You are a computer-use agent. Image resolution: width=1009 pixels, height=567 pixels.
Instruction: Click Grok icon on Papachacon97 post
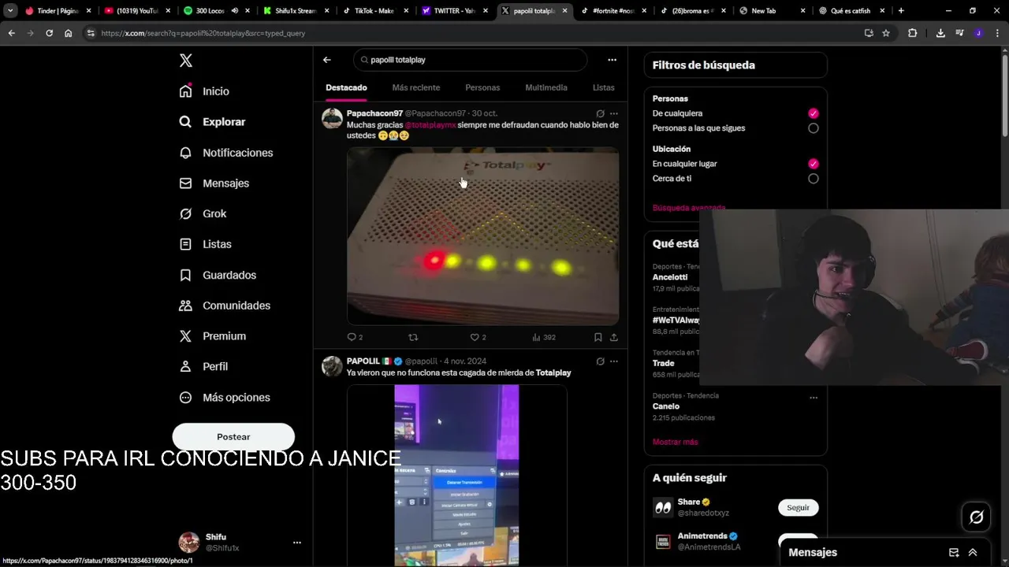pos(601,113)
